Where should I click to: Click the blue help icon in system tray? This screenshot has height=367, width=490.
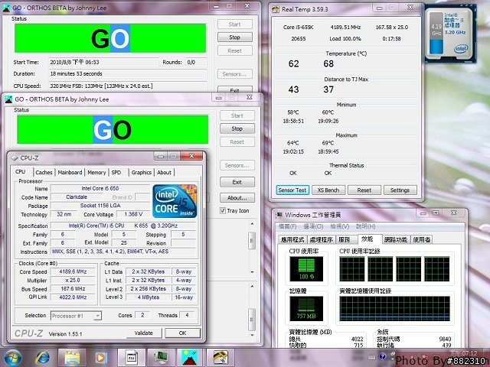[x=382, y=356]
